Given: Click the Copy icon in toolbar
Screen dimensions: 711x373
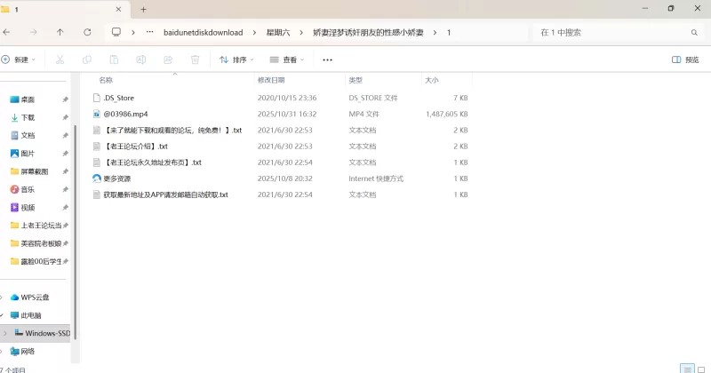Looking at the screenshot, I should tap(86, 60).
